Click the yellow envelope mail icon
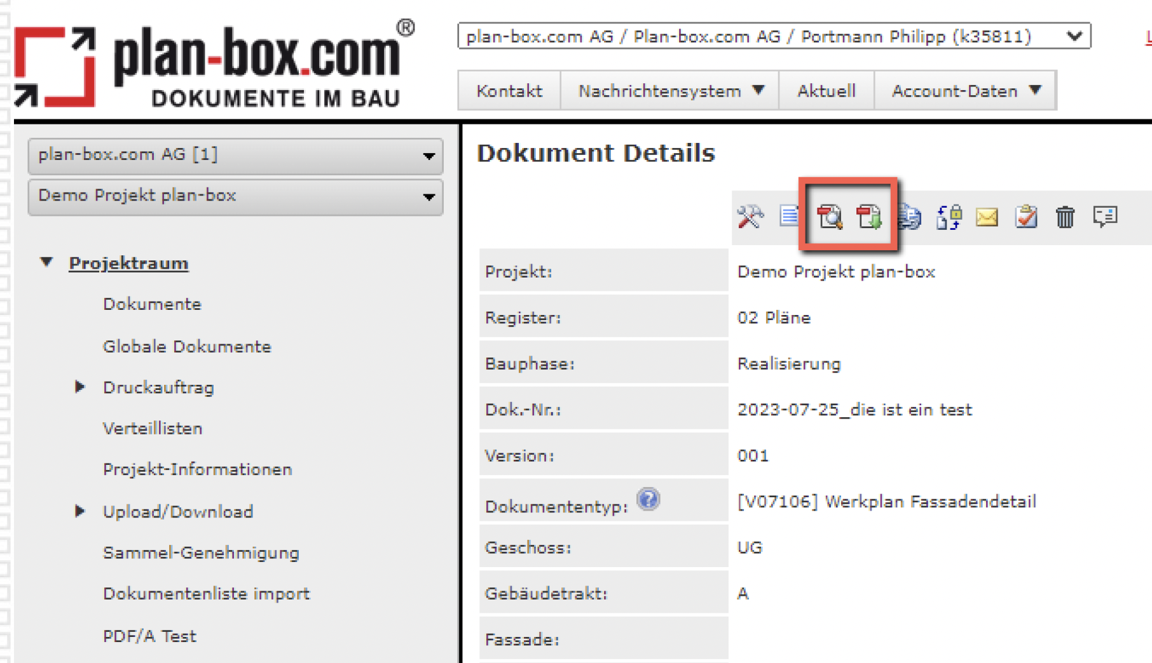The width and height of the screenshot is (1152, 663). (987, 218)
